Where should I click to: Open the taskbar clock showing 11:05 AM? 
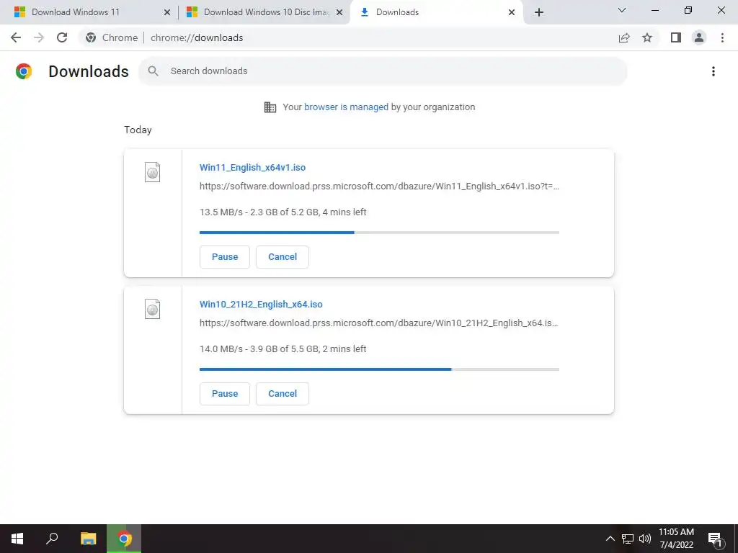click(676, 539)
